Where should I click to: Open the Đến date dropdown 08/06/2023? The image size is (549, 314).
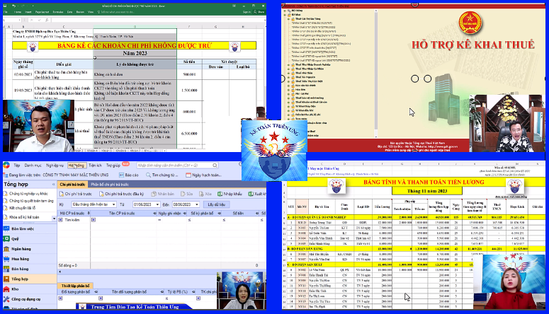tap(197, 204)
